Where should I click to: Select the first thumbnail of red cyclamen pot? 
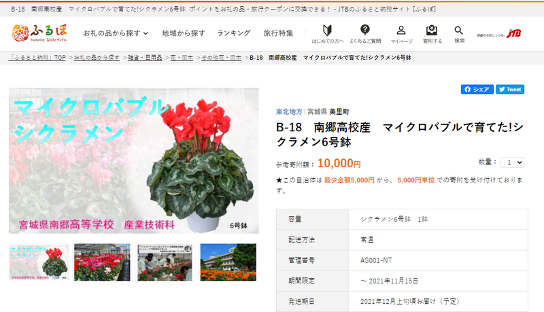[x=39, y=262]
